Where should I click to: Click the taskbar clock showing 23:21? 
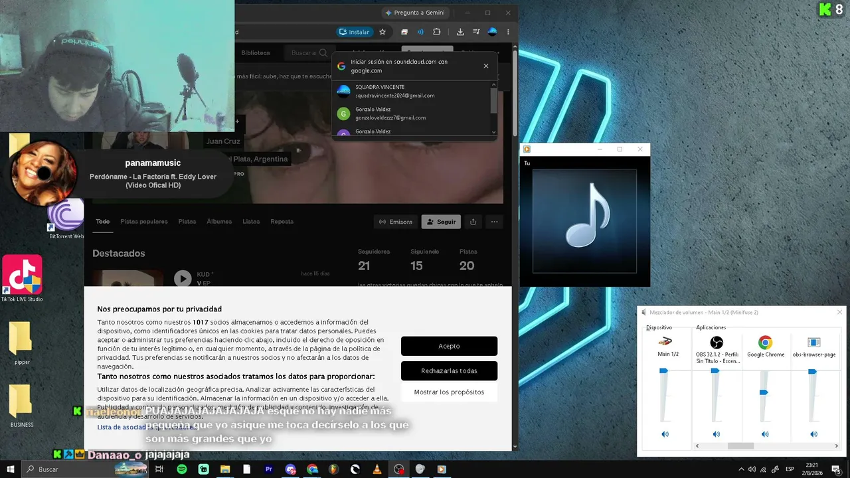pos(811,469)
